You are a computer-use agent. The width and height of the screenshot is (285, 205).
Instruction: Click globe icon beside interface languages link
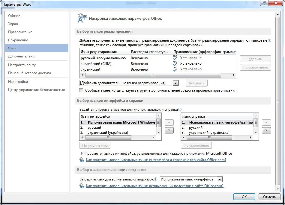pos(82,160)
